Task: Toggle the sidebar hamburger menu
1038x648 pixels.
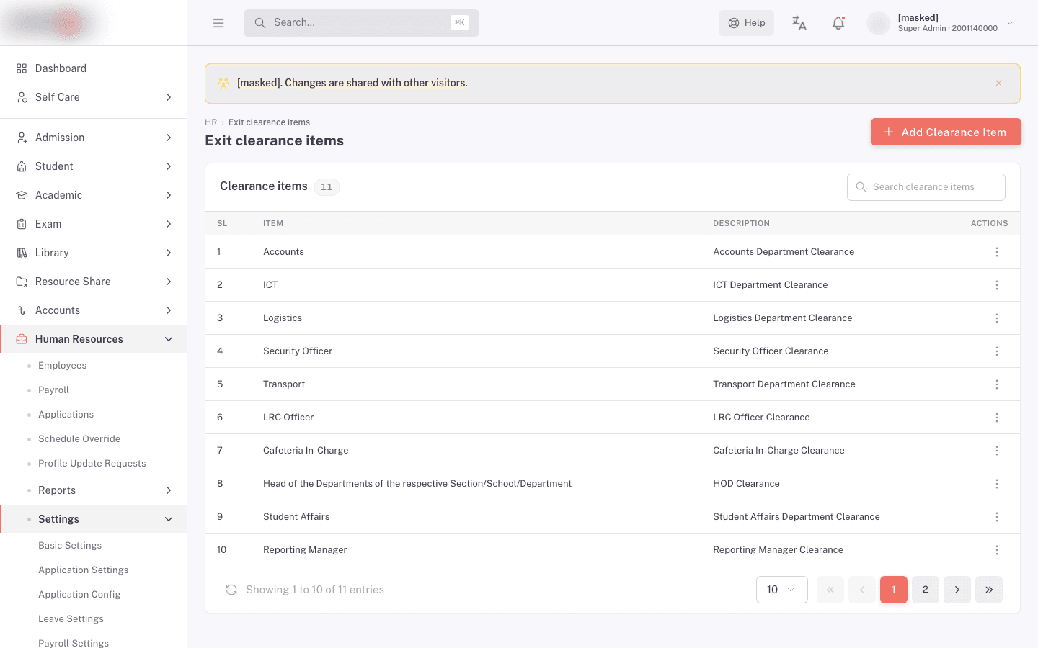Action: coord(218,23)
